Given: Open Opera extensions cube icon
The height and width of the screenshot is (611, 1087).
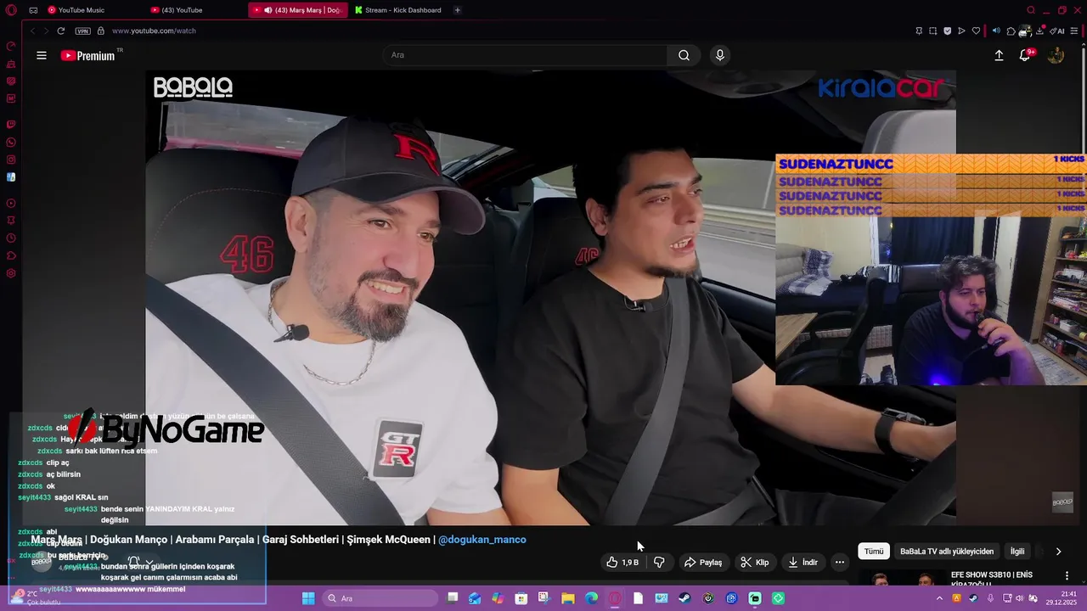Looking at the screenshot, I should (x=1011, y=31).
